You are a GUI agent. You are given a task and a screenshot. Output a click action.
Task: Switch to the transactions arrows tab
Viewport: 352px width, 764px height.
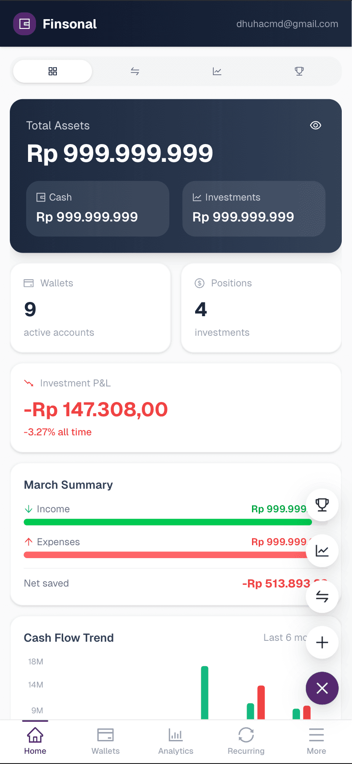[135, 71]
